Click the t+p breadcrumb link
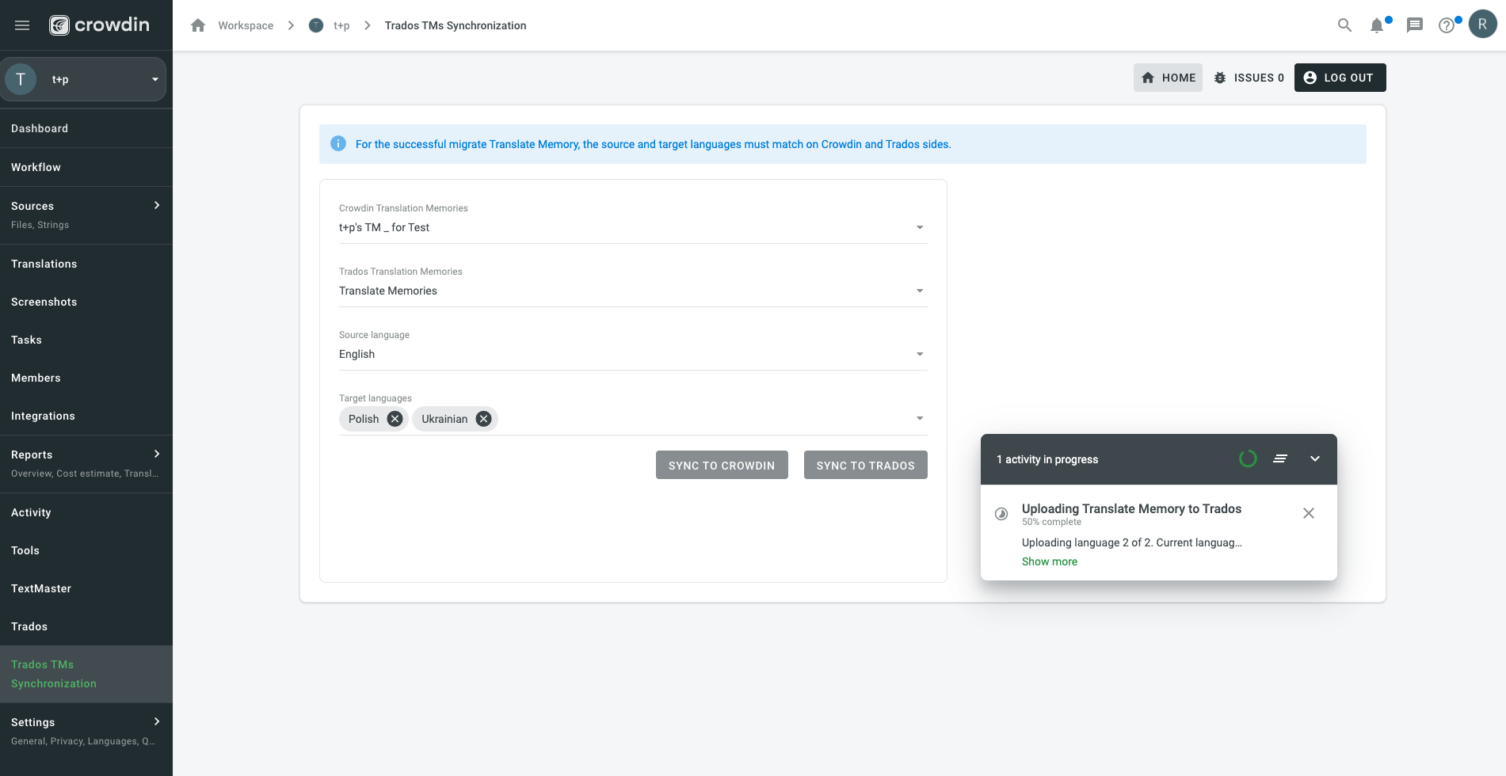The width and height of the screenshot is (1506, 776). pyautogui.click(x=341, y=25)
